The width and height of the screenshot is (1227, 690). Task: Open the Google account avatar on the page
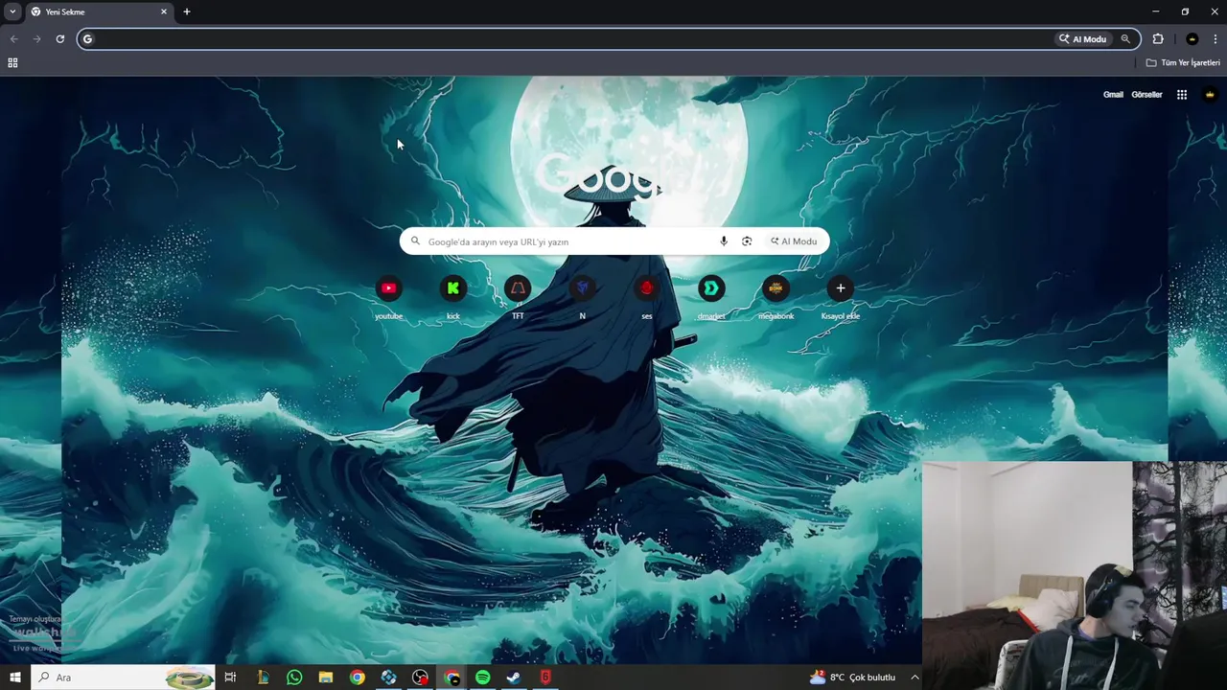[1210, 95]
